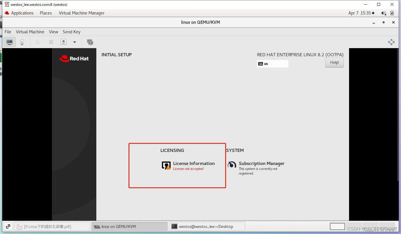Click the 'SYSTEM' section heading
This screenshot has width=401, height=234.
point(235,150)
